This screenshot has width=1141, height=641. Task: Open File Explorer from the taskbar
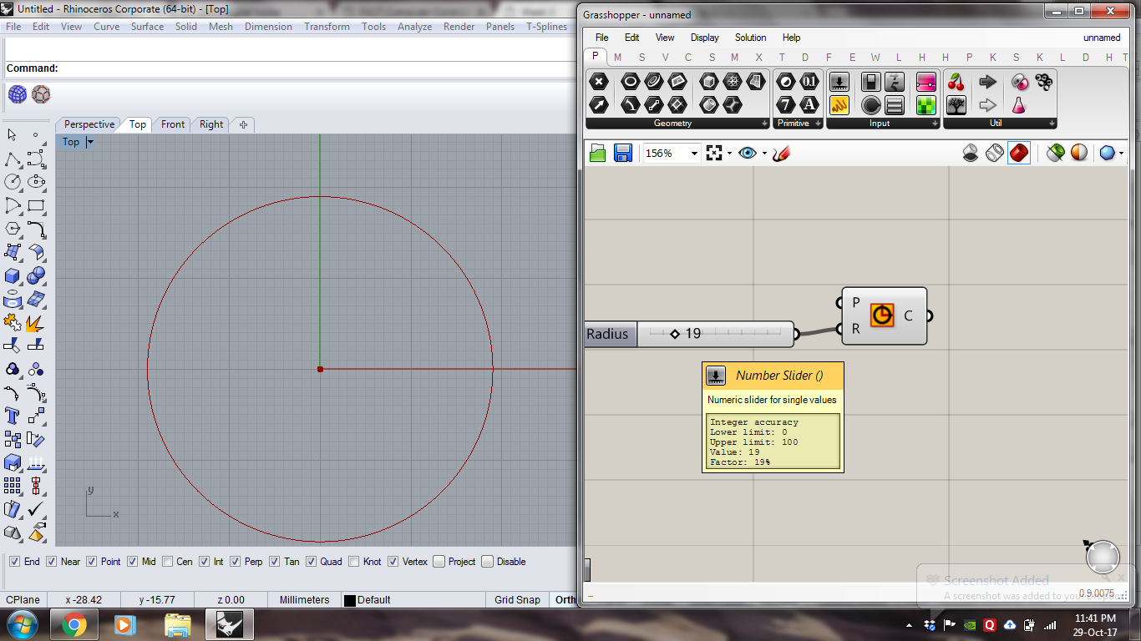178,624
